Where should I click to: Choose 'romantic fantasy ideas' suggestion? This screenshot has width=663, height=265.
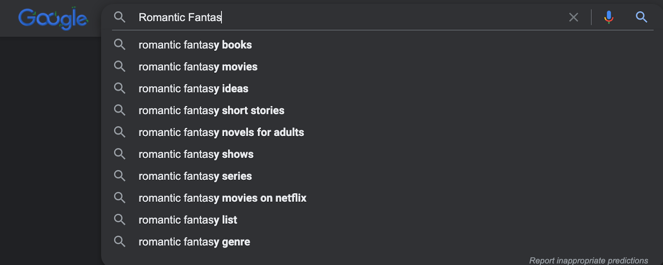(194, 88)
